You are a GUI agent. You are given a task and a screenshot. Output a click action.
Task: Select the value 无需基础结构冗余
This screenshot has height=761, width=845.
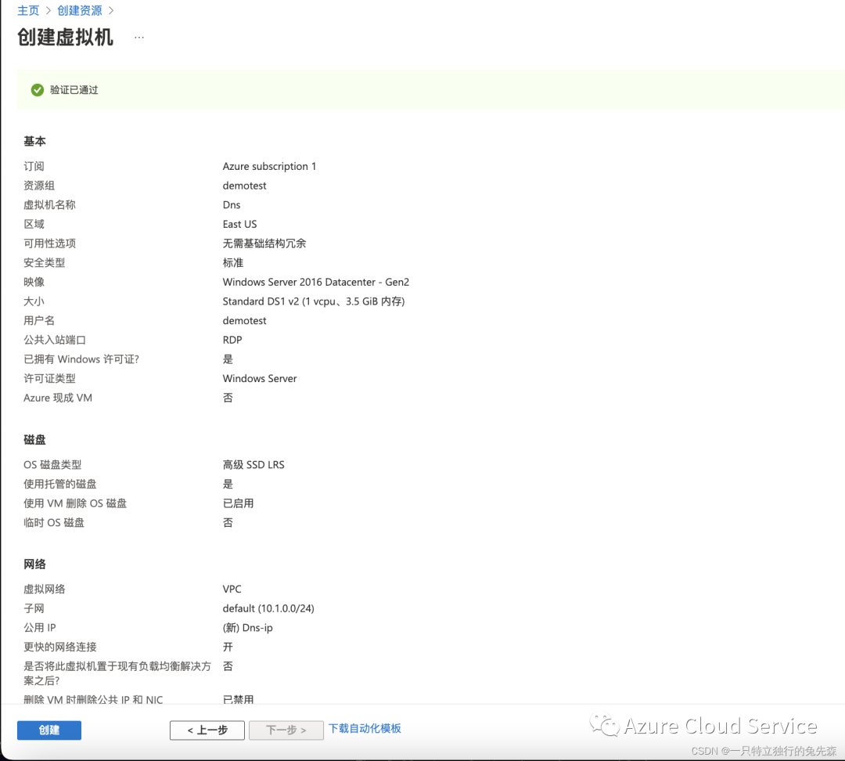pos(264,243)
